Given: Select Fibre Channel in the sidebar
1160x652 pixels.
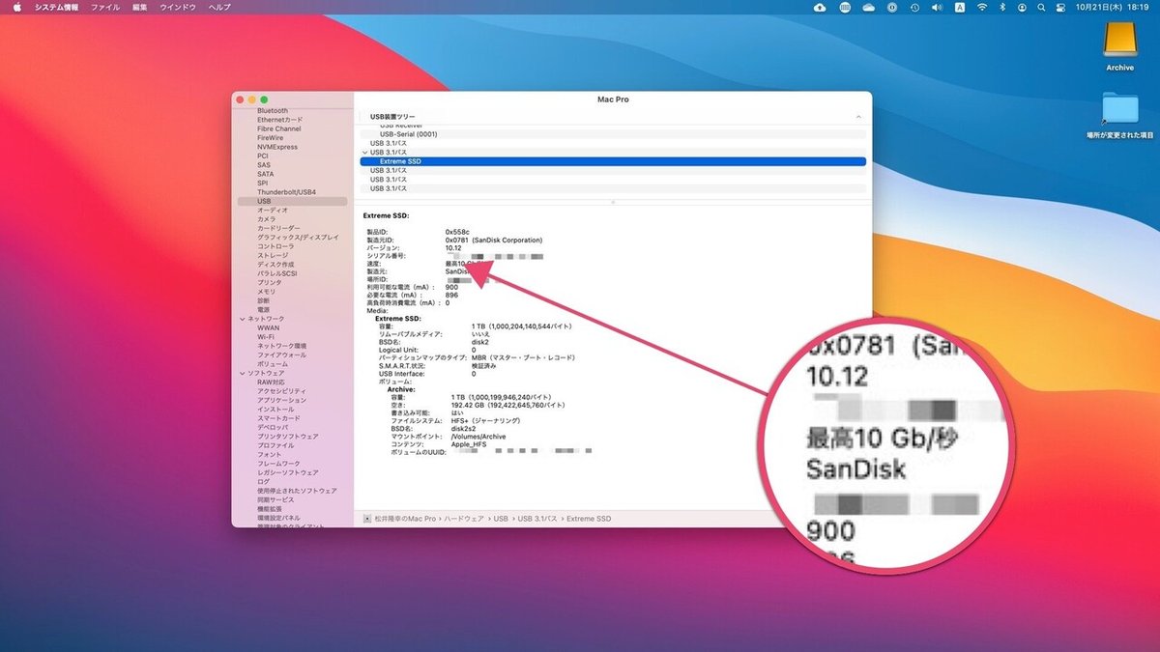Looking at the screenshot, I should tap(278, 128).
